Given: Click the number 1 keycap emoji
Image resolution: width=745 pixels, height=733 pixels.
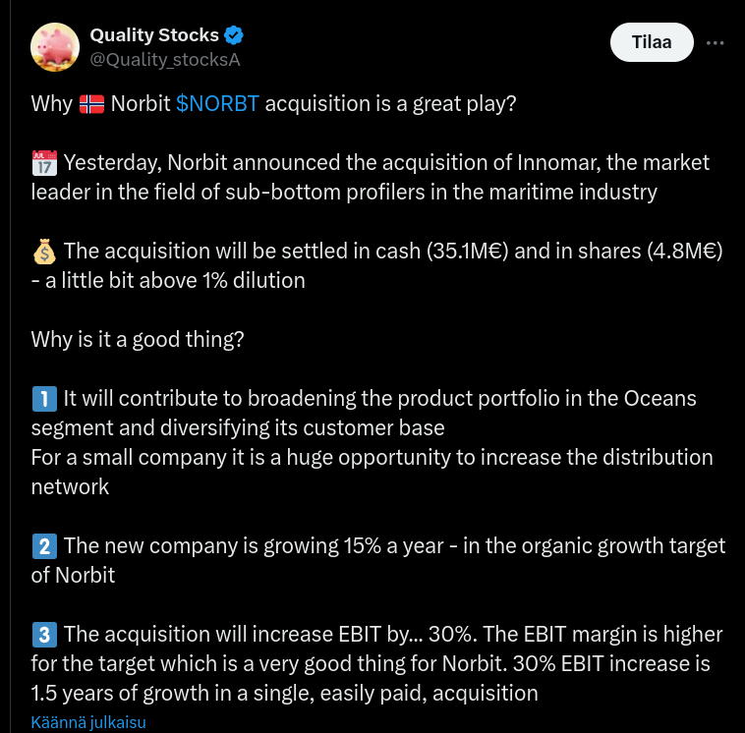Looking at the screenshot, I should click(45, 399).
